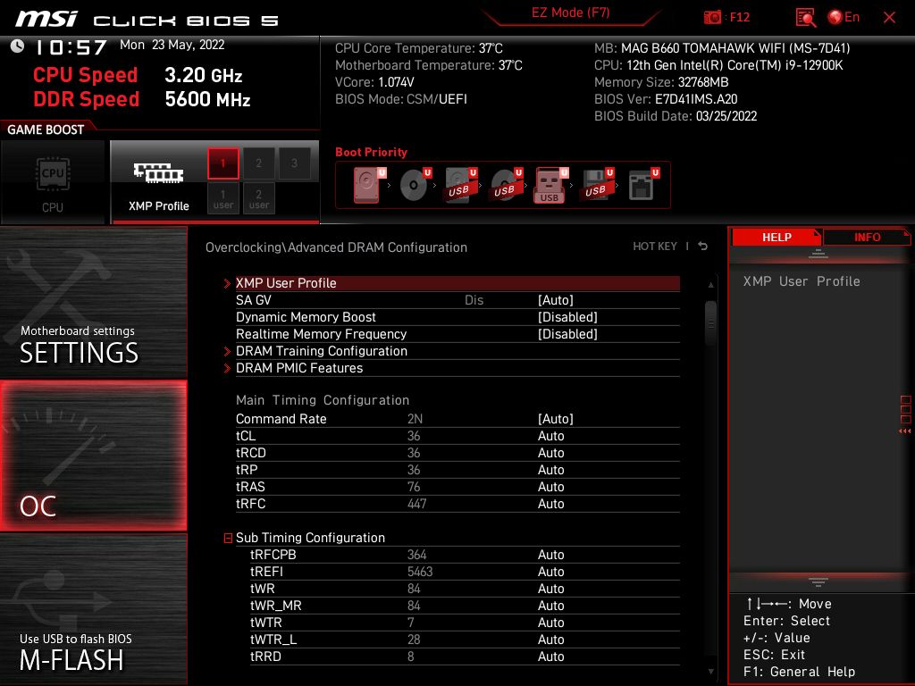Enable XMP profile 1

222,163
